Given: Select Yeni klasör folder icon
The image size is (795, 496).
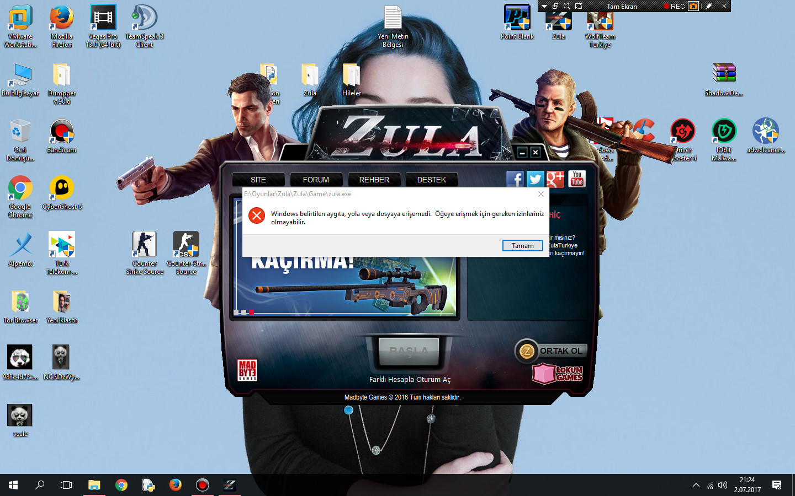Looking at the screenshot, I should [x=62, y=306].
